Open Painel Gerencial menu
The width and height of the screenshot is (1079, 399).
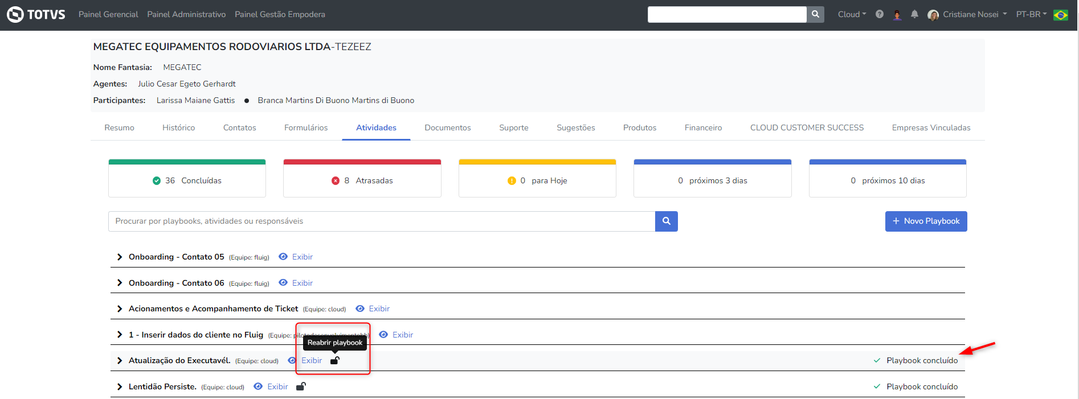click(x=108, y=14)
